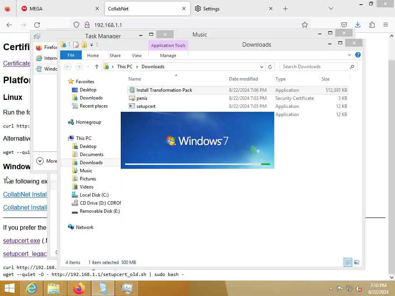The image size is (395, 296).
Task: Switch to the Settings browser tab
Action: point(233,8)
